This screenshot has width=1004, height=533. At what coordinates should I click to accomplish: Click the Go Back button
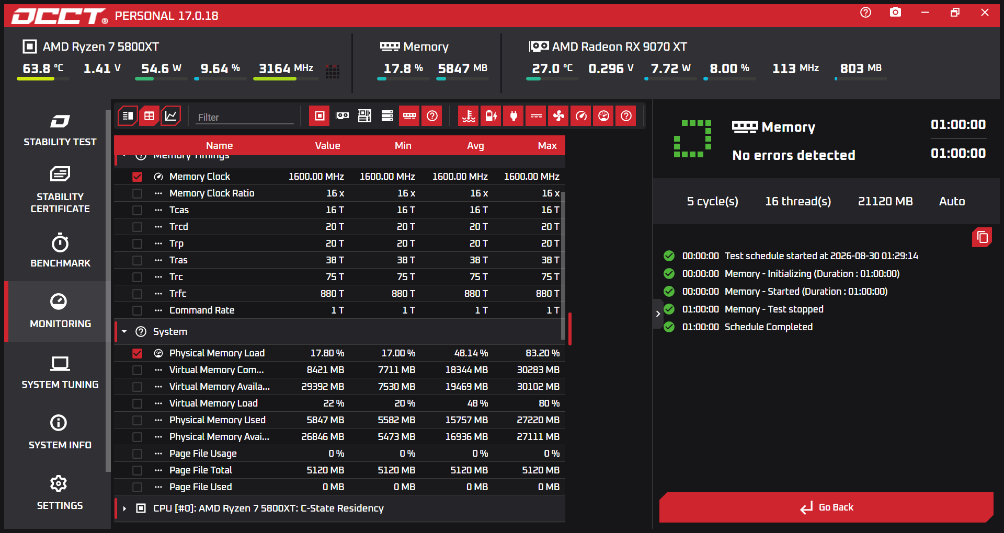tap(826, 507)
